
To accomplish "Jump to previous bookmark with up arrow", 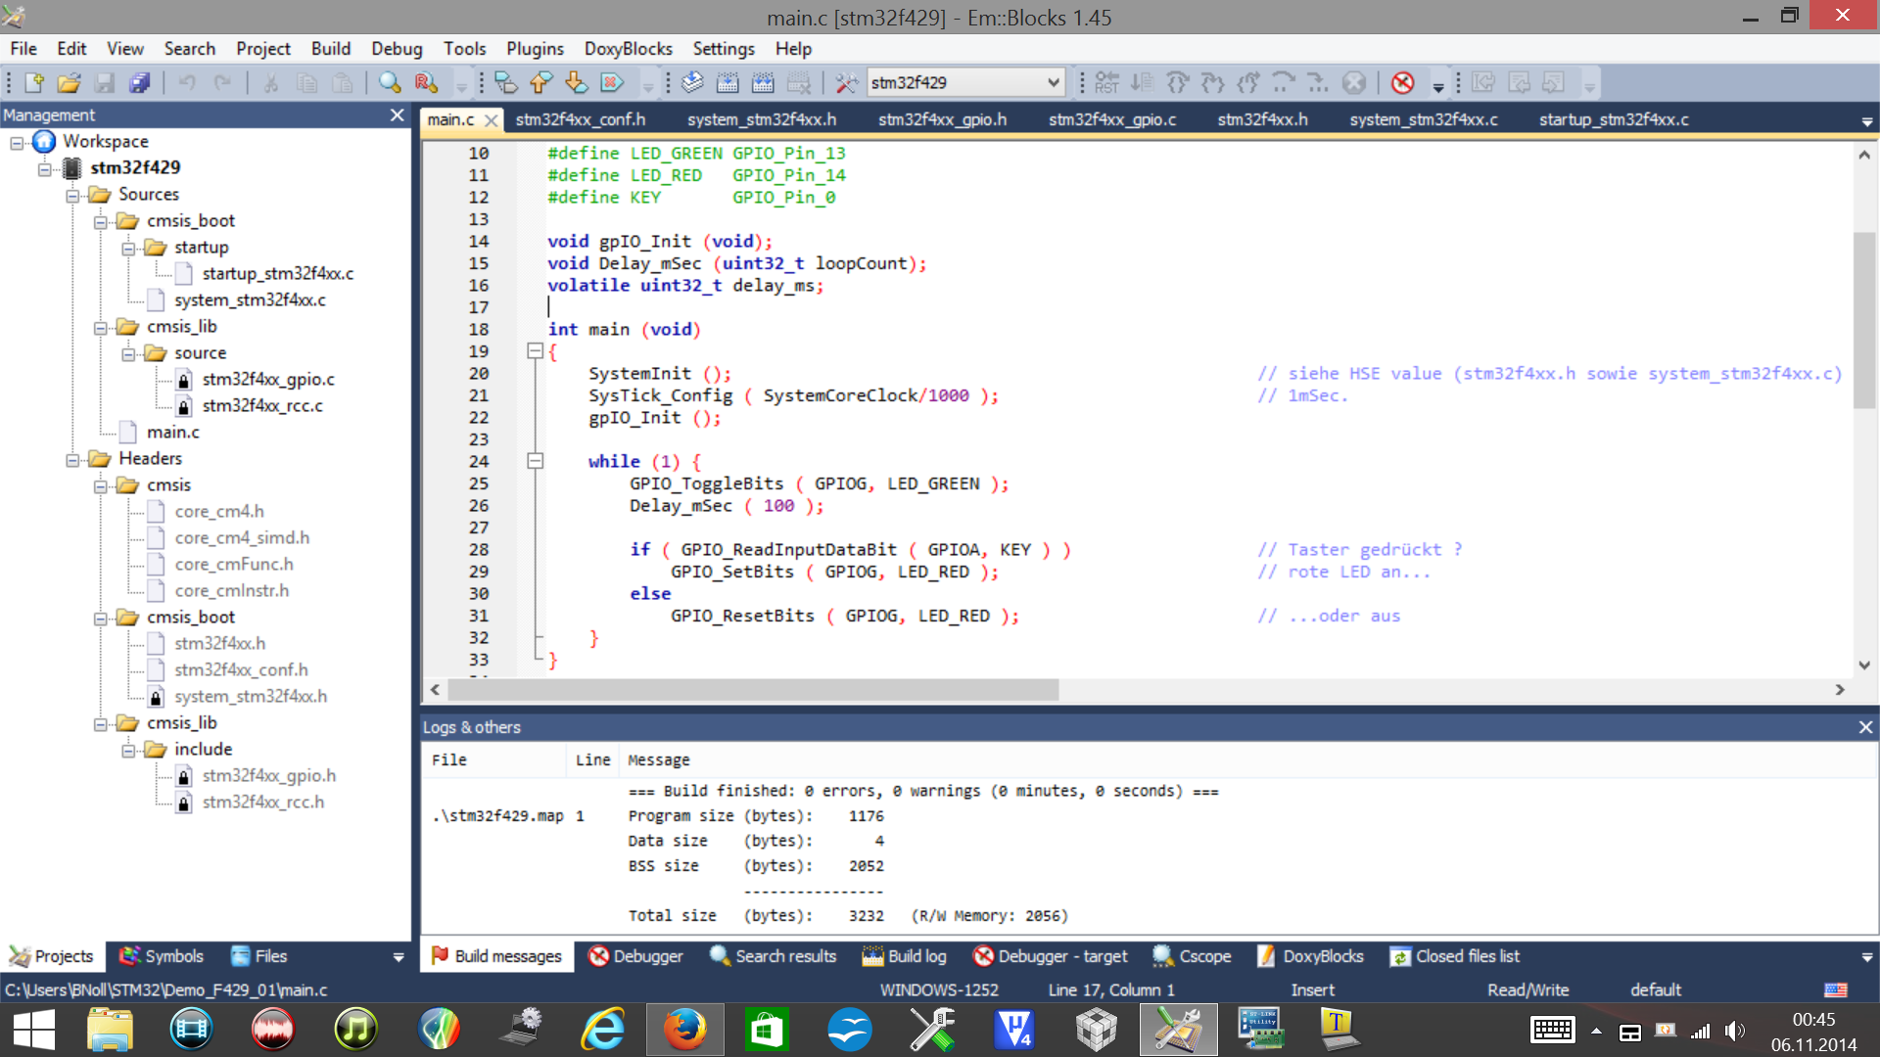I will 540,83.
